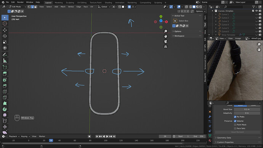Enable Face Sets checkbox
This screenshot has height=148, width=263.
[x=235, y=129]
